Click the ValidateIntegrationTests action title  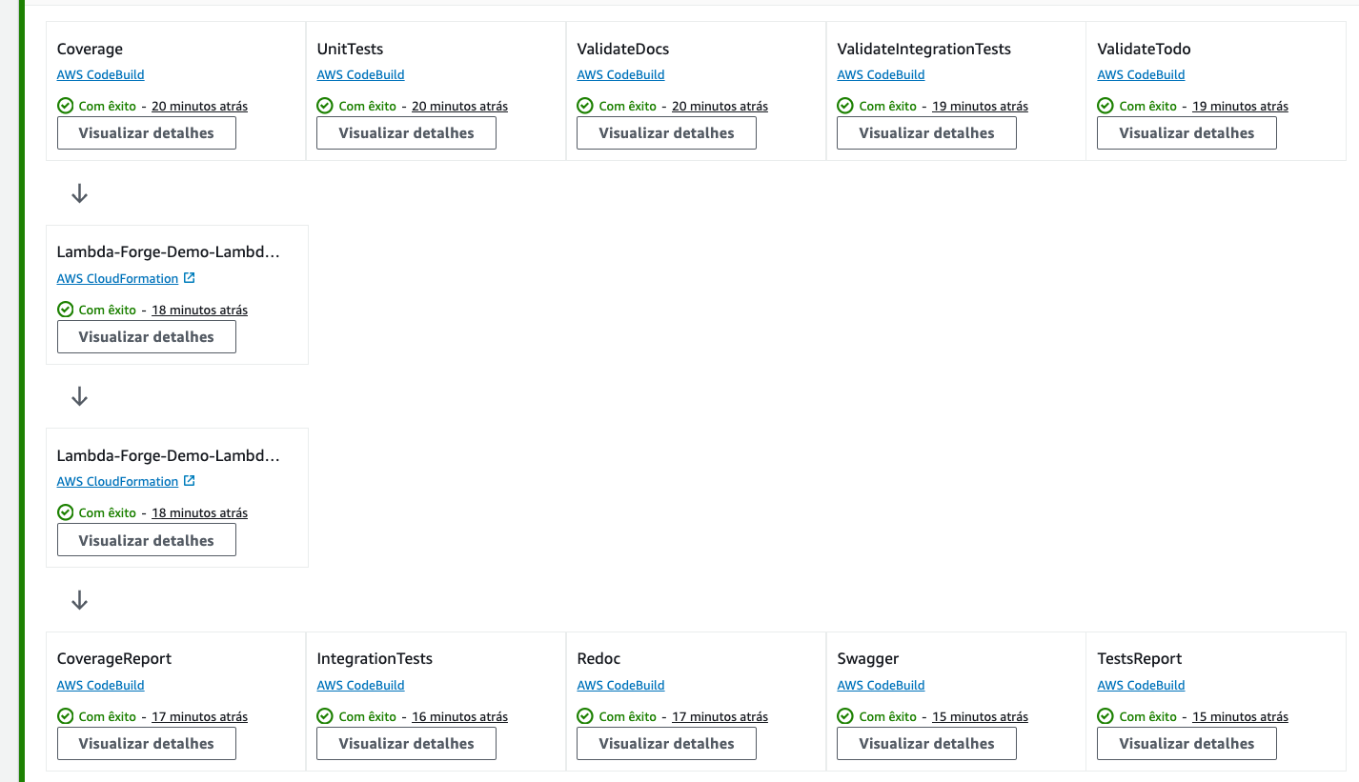point(923,49)
